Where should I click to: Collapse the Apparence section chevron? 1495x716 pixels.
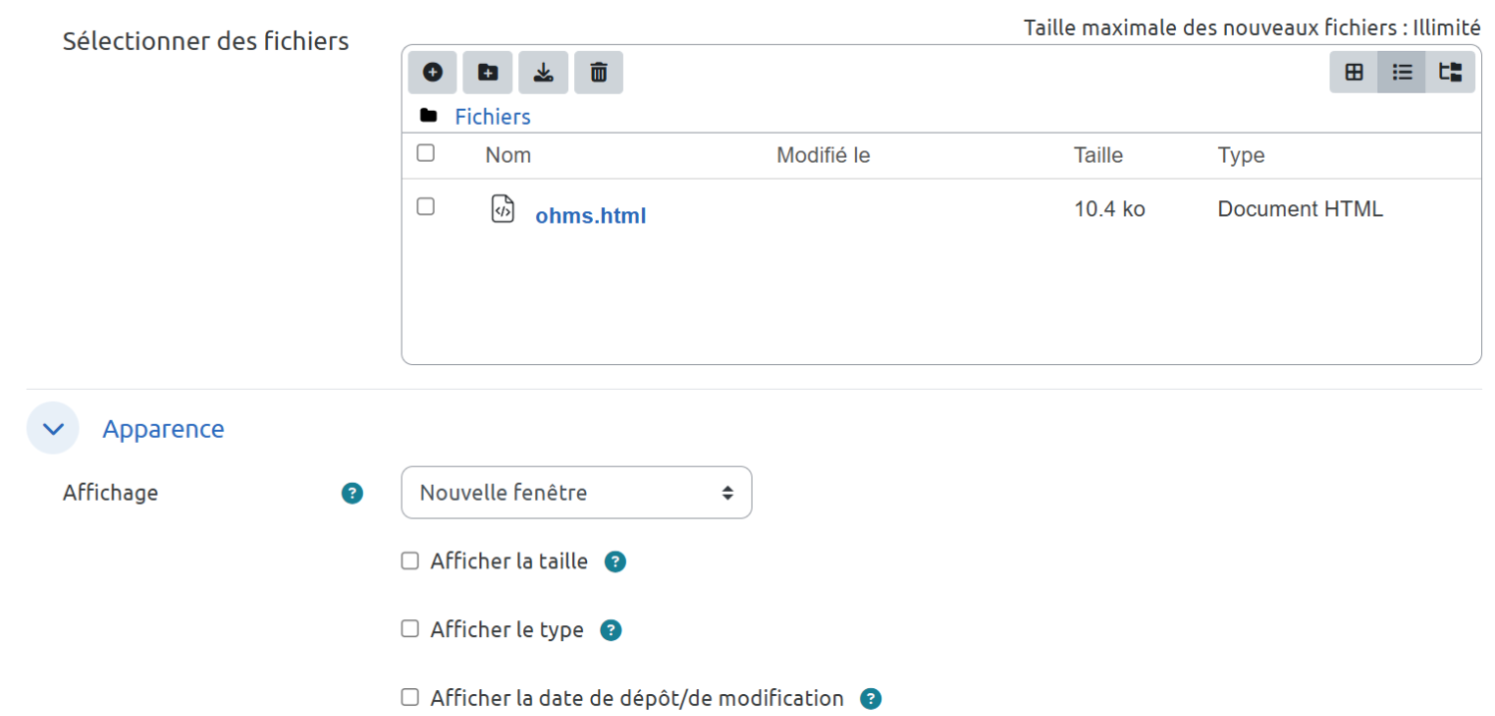tap(53, 429)
